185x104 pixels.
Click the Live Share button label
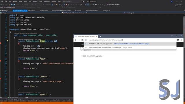(180, 5)
